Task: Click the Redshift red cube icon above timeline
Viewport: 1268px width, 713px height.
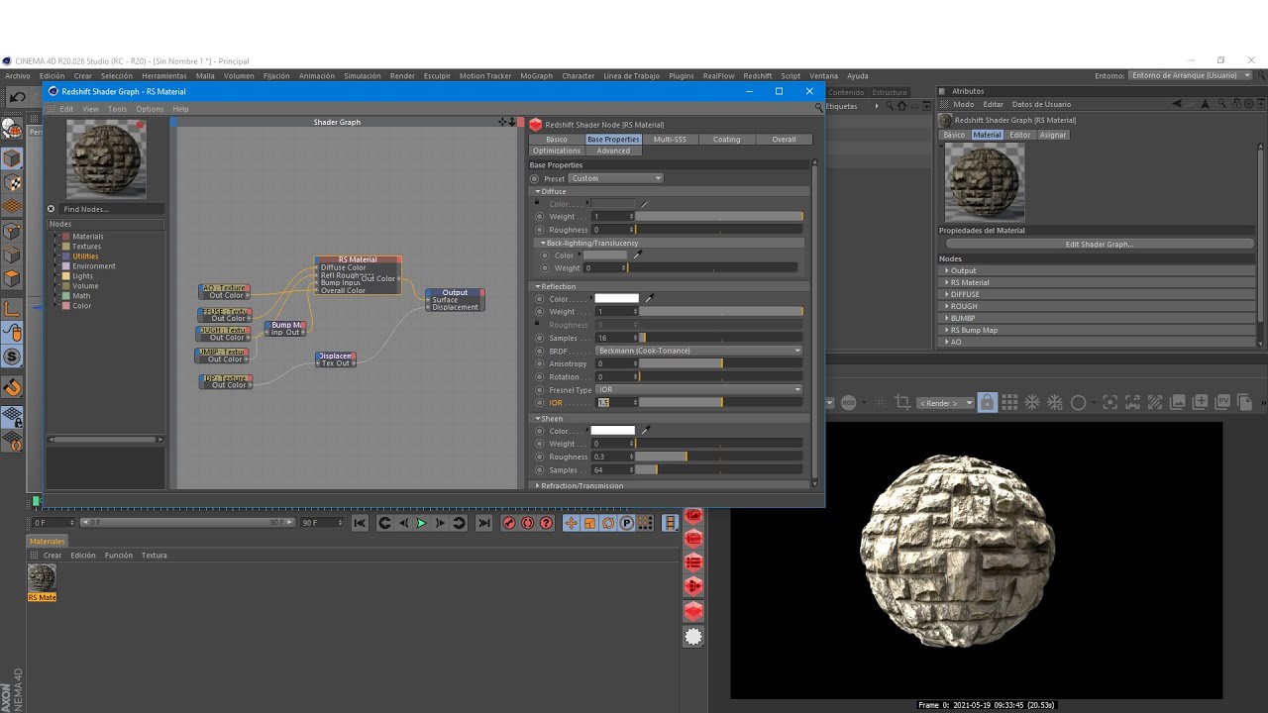Action: (693, 610)
